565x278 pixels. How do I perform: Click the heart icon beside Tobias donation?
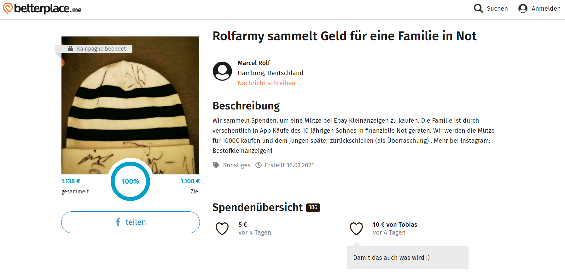(356, 229)
